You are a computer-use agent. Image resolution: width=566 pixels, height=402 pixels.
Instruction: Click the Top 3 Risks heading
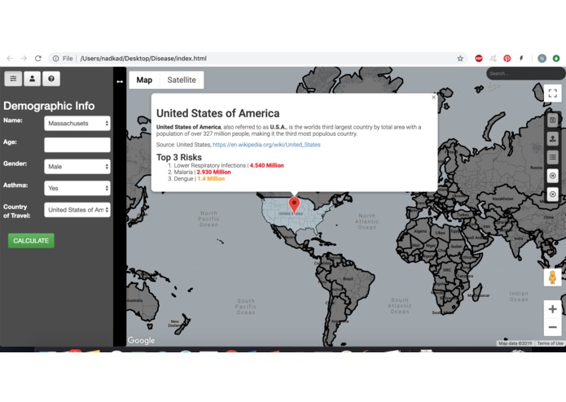179,157
